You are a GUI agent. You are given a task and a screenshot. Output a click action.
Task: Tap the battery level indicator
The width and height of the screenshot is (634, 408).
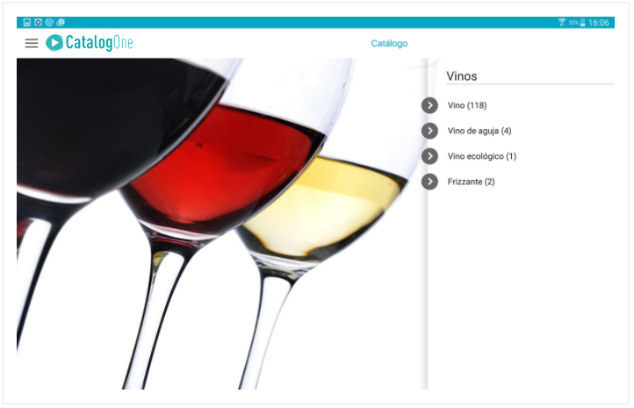click(583, 23)
